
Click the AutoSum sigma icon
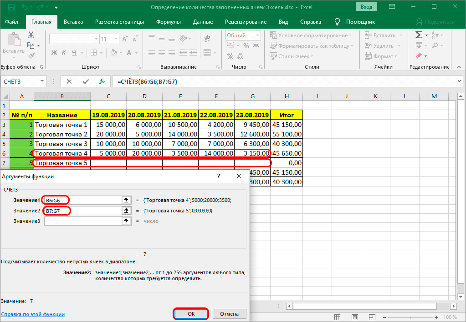(x=418, y=35)
